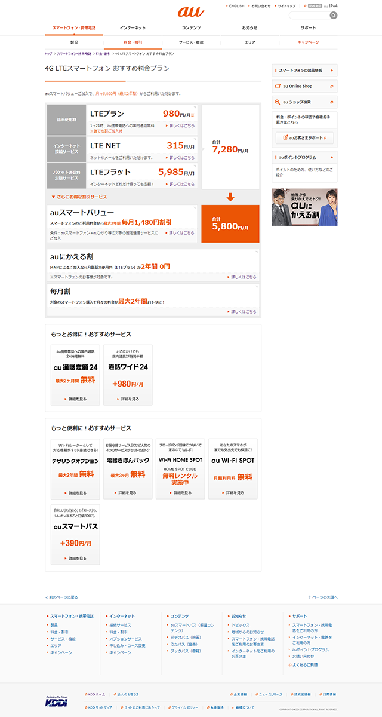This screenshot has height=717, width=382.
Task: Open footer ブックパス(書籍) link
Action: (185, 651)
